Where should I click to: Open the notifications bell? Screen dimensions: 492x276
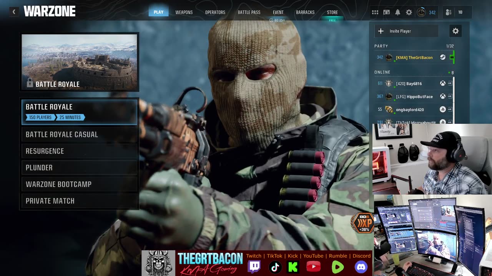398,12
